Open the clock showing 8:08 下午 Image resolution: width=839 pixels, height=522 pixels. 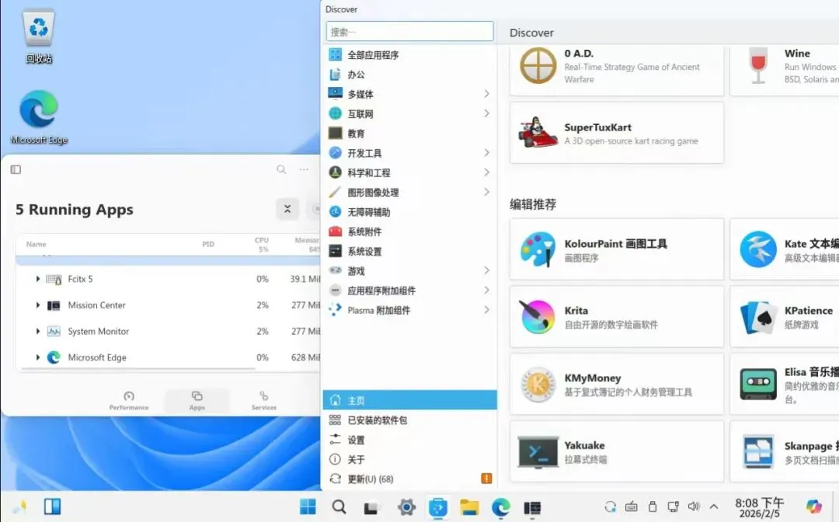759,507
